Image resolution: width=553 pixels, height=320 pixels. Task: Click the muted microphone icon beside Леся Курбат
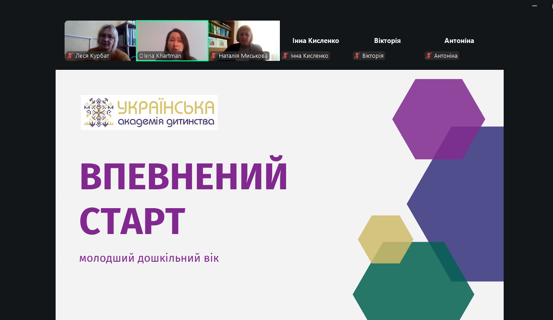tap(70, 56)
